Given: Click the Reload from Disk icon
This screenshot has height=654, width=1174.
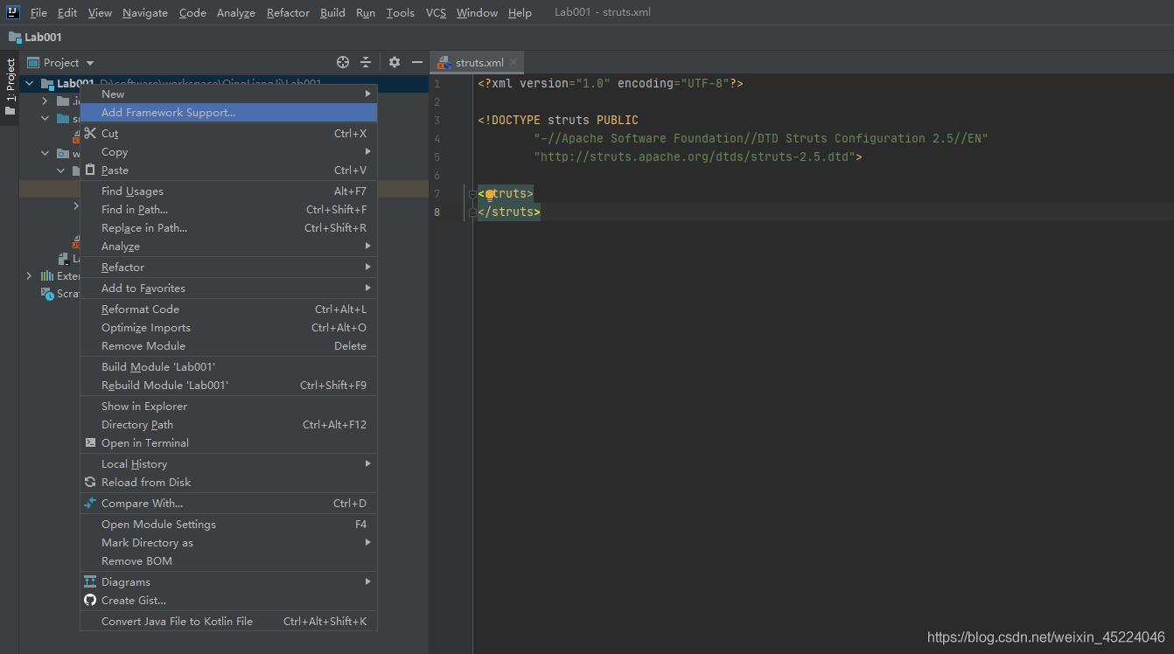Looking at the screenshot, I should click(90, 482).
